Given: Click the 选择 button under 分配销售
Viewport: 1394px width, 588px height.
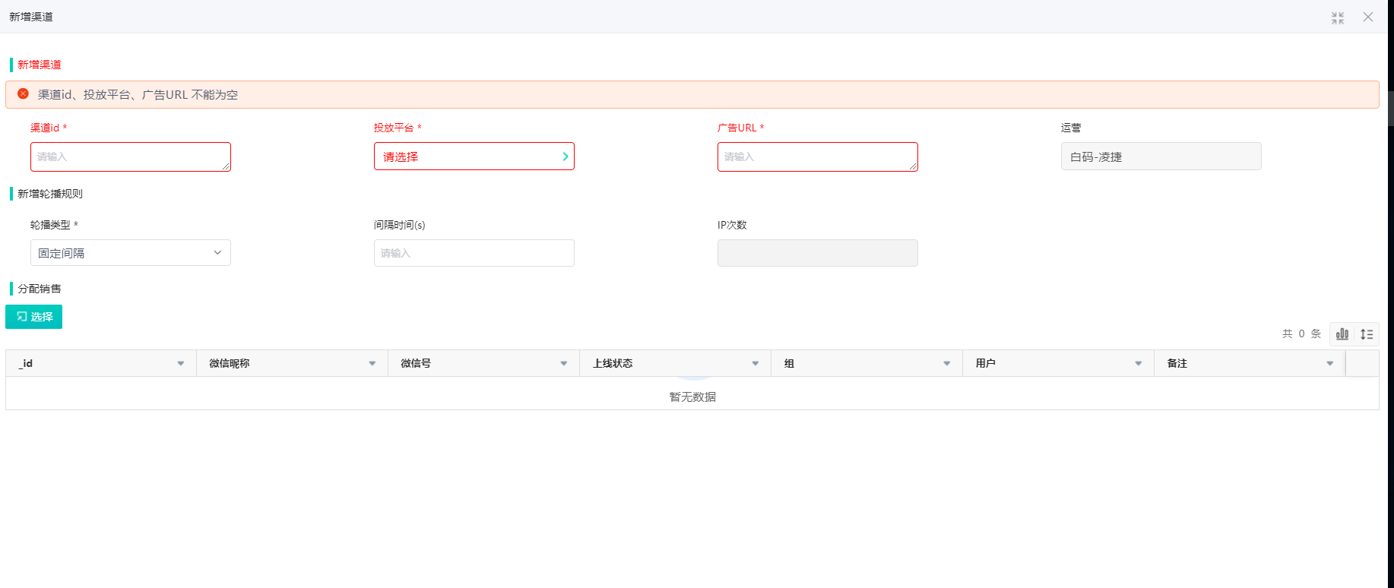Looking at the screenshot, I should pos(33,317).
